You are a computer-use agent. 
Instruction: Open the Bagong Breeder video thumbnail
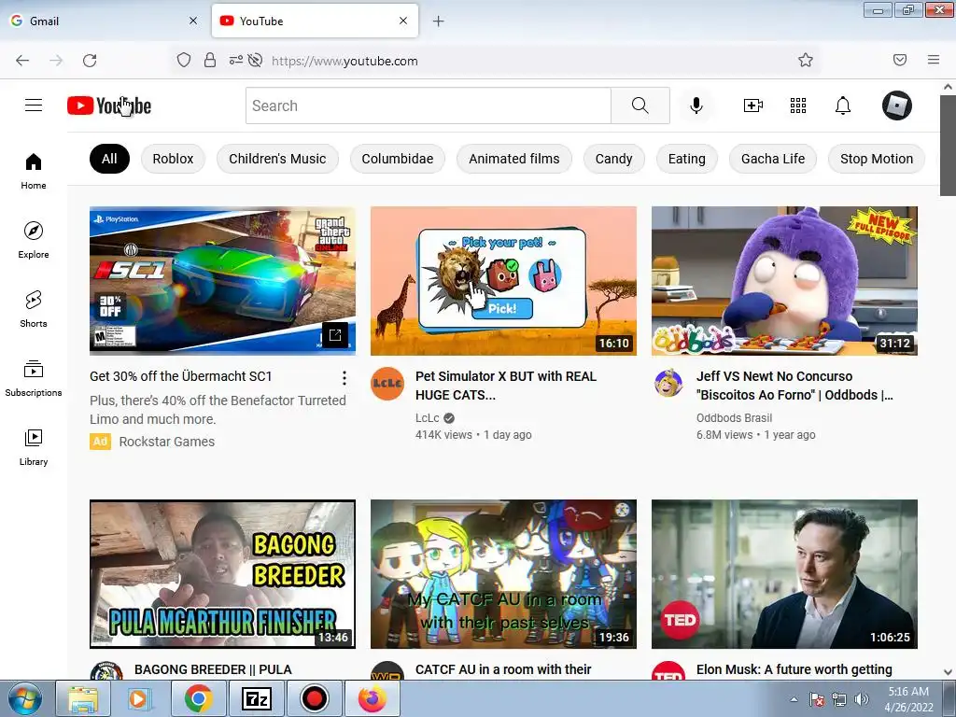pyautogui.click(x=222, y=574)
